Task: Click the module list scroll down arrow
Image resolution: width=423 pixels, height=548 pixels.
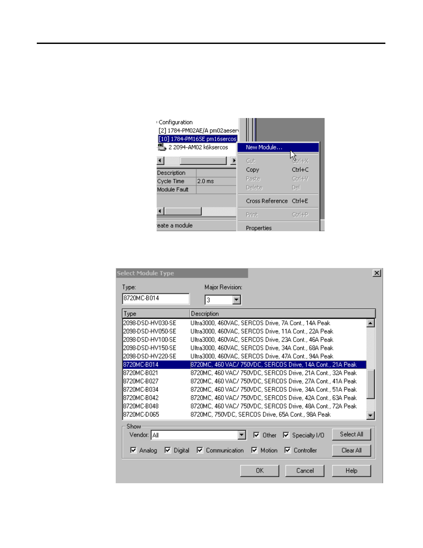Action: pos(371,415)
